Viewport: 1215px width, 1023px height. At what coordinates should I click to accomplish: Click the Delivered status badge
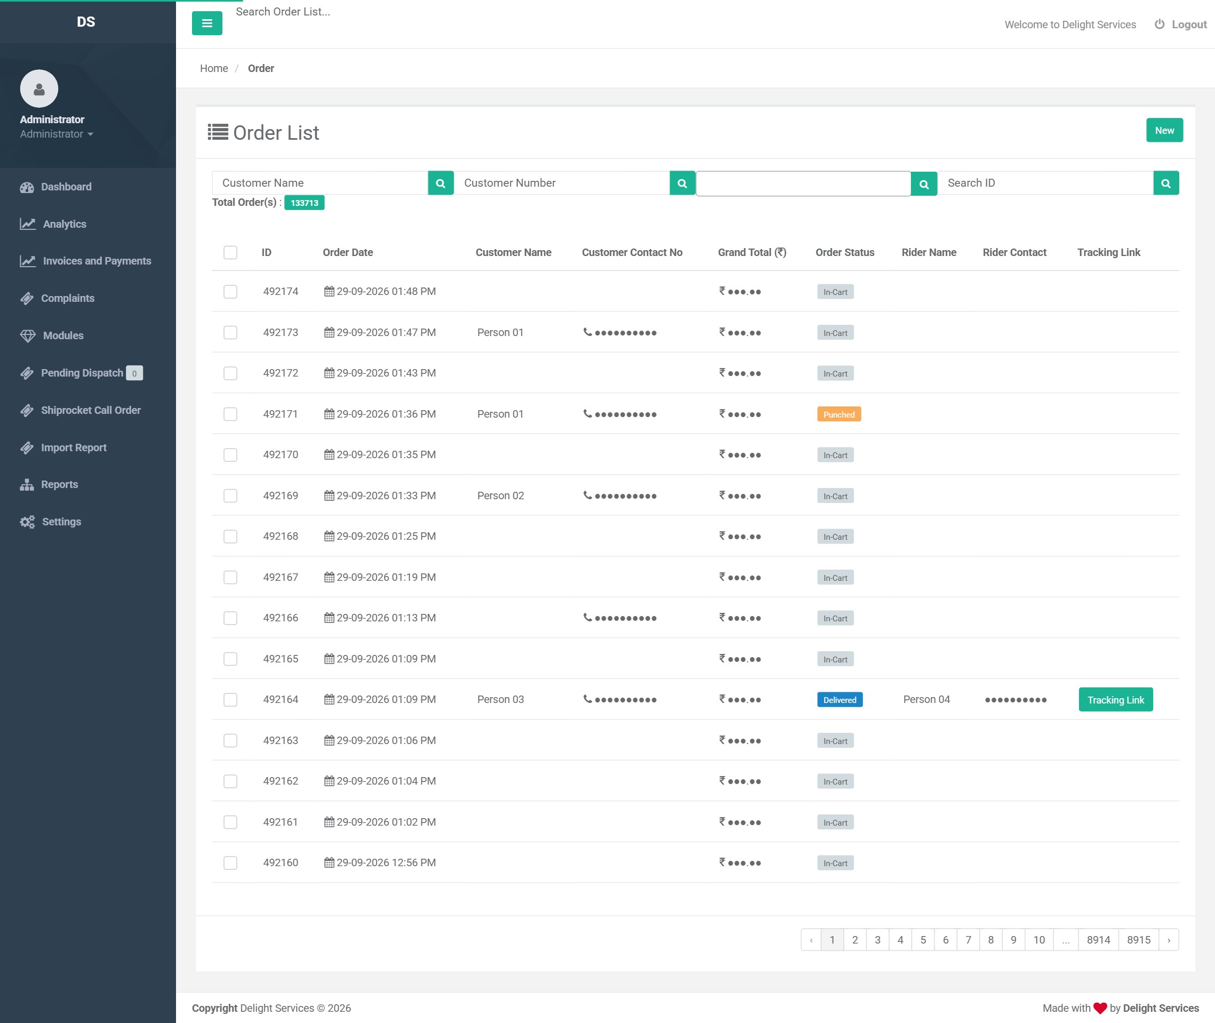click(840, 700)
